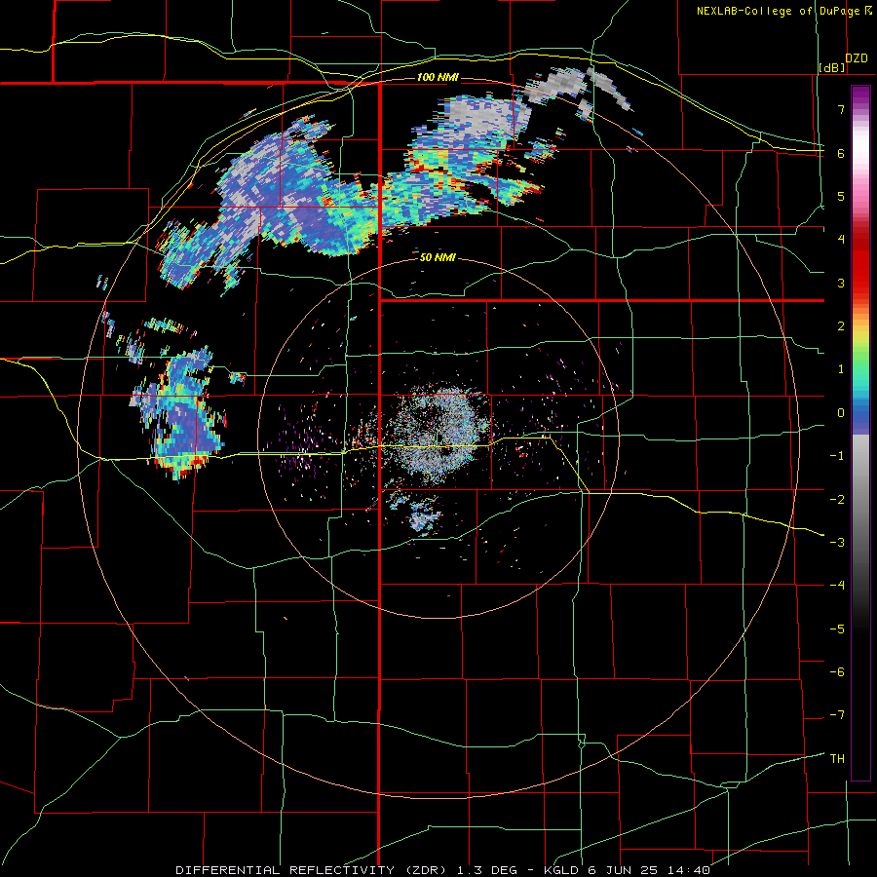Click the [dB] unit label
Viewport: 877px width, 877px height.
tap(832, 67)
